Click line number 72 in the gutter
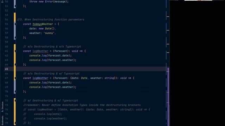 coord(6,100)
